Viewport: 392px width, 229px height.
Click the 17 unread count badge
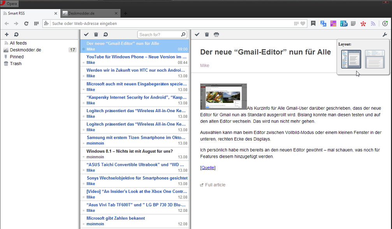pyautogui.click(x=72, y=50)
